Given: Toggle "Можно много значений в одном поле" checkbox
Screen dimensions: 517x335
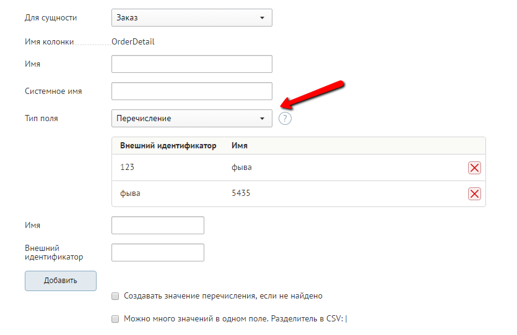Looking at the screenshot, I should 115,319.
